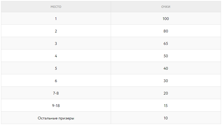Select the place 3 cell
The image size is (222, 125).
click(x=56, y=44)
